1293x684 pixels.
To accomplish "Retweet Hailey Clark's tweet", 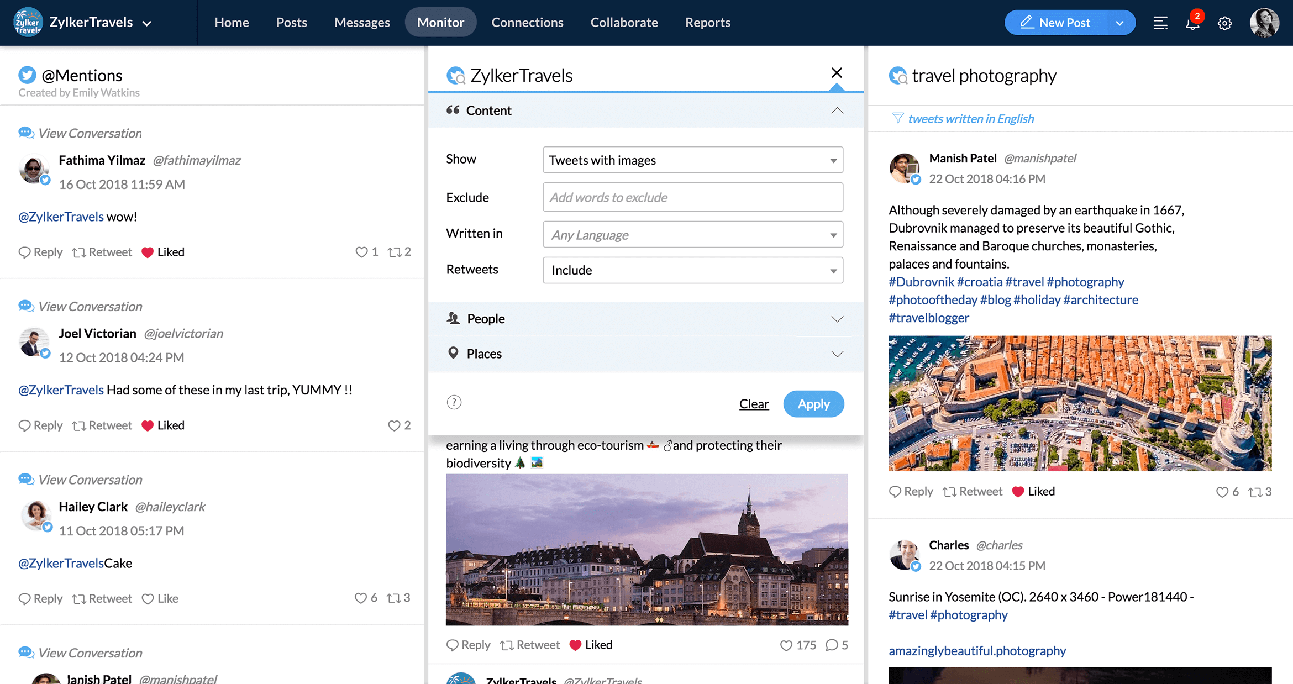I will 102,598.
